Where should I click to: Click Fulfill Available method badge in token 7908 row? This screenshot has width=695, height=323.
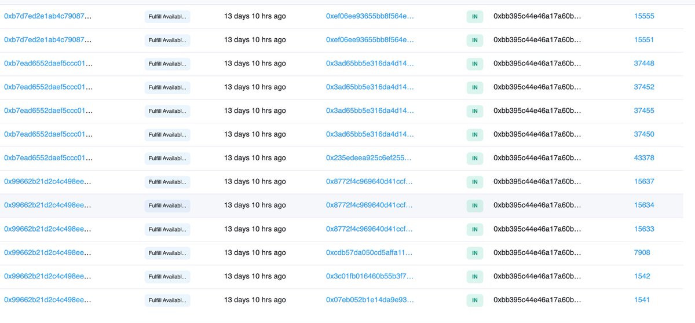(167, 253)
